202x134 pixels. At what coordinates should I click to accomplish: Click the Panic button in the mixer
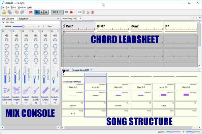(x=50, y=26)
